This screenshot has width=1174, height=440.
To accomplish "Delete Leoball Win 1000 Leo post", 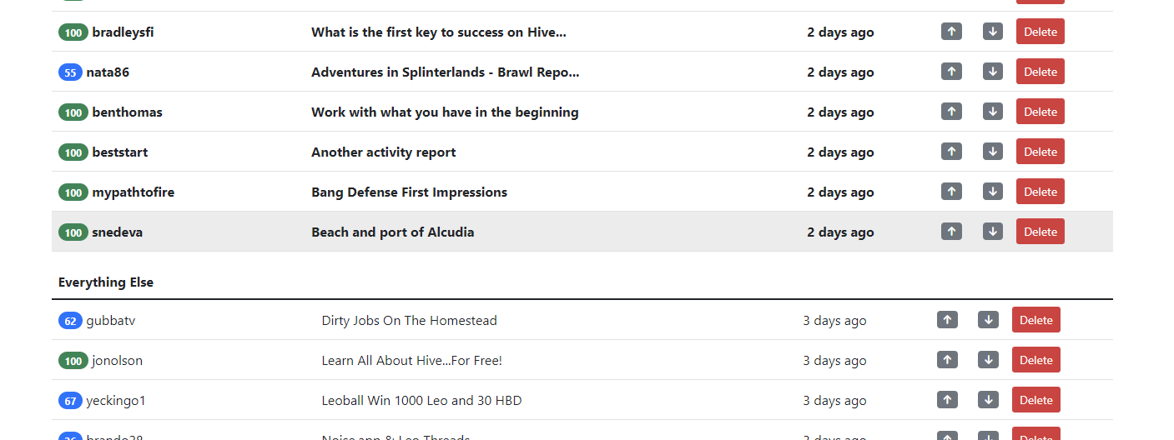I will pos(1035,400).
